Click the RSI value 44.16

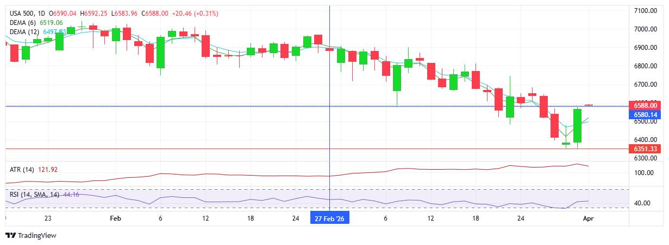coord(72,194)
